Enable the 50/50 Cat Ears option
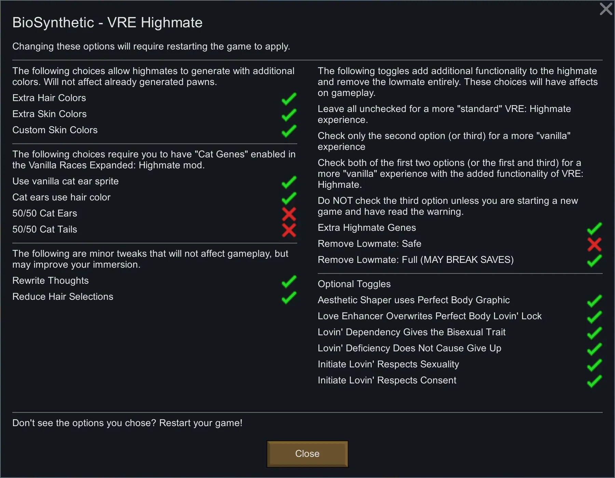The image size is (615, 478). click(289, 214)
